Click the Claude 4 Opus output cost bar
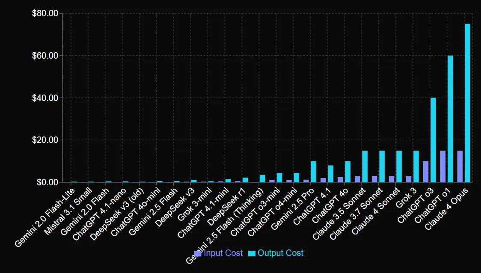Viewport: 481px width, 273px height. click(x=467, y=103)
